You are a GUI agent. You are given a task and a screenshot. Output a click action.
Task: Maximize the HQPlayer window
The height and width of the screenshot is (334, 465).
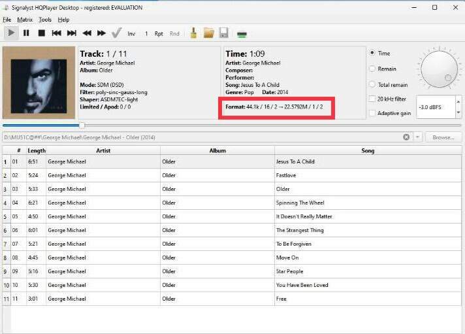[434, 7]
